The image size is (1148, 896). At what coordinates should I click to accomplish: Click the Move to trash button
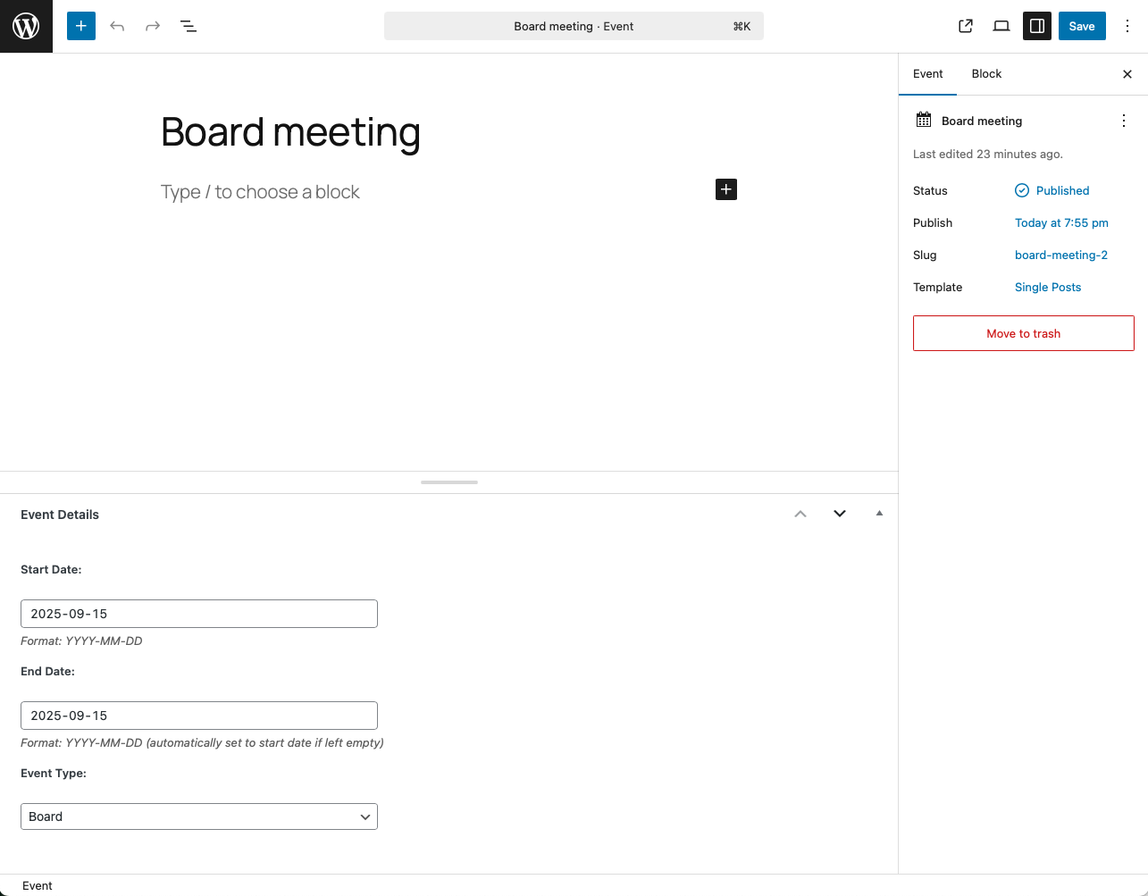click(x=1023, y=332)
